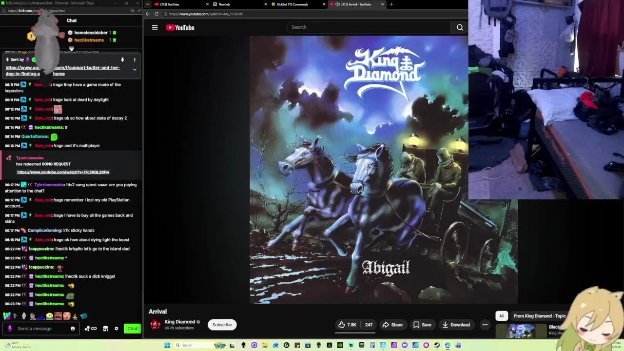Viewport: 624px width, 351px height.
Task: Select the From King Diamond - Topic chip
Action: [540, 316]
